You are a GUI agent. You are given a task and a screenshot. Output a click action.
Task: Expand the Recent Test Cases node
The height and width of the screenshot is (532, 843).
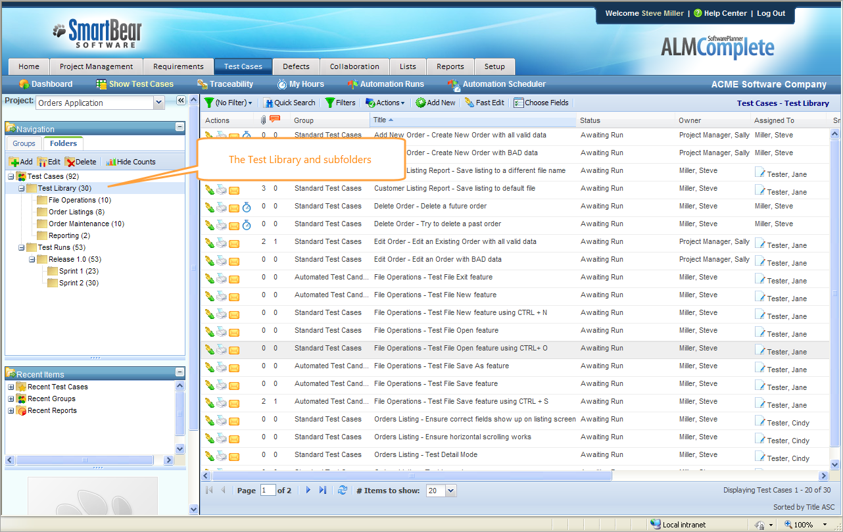click(x=11, y=387)
